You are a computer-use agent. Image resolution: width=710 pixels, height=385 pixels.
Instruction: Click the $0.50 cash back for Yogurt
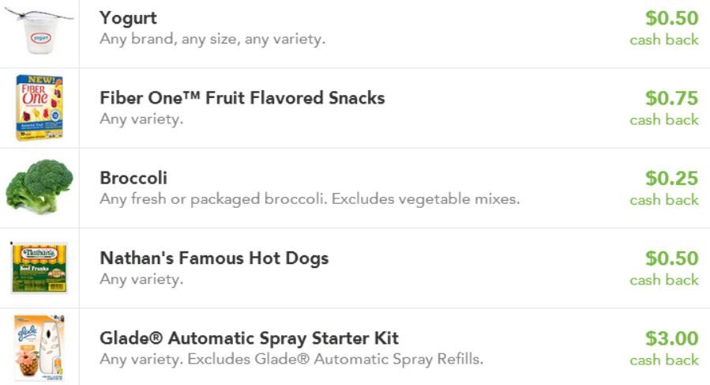(x=671, y=18)
